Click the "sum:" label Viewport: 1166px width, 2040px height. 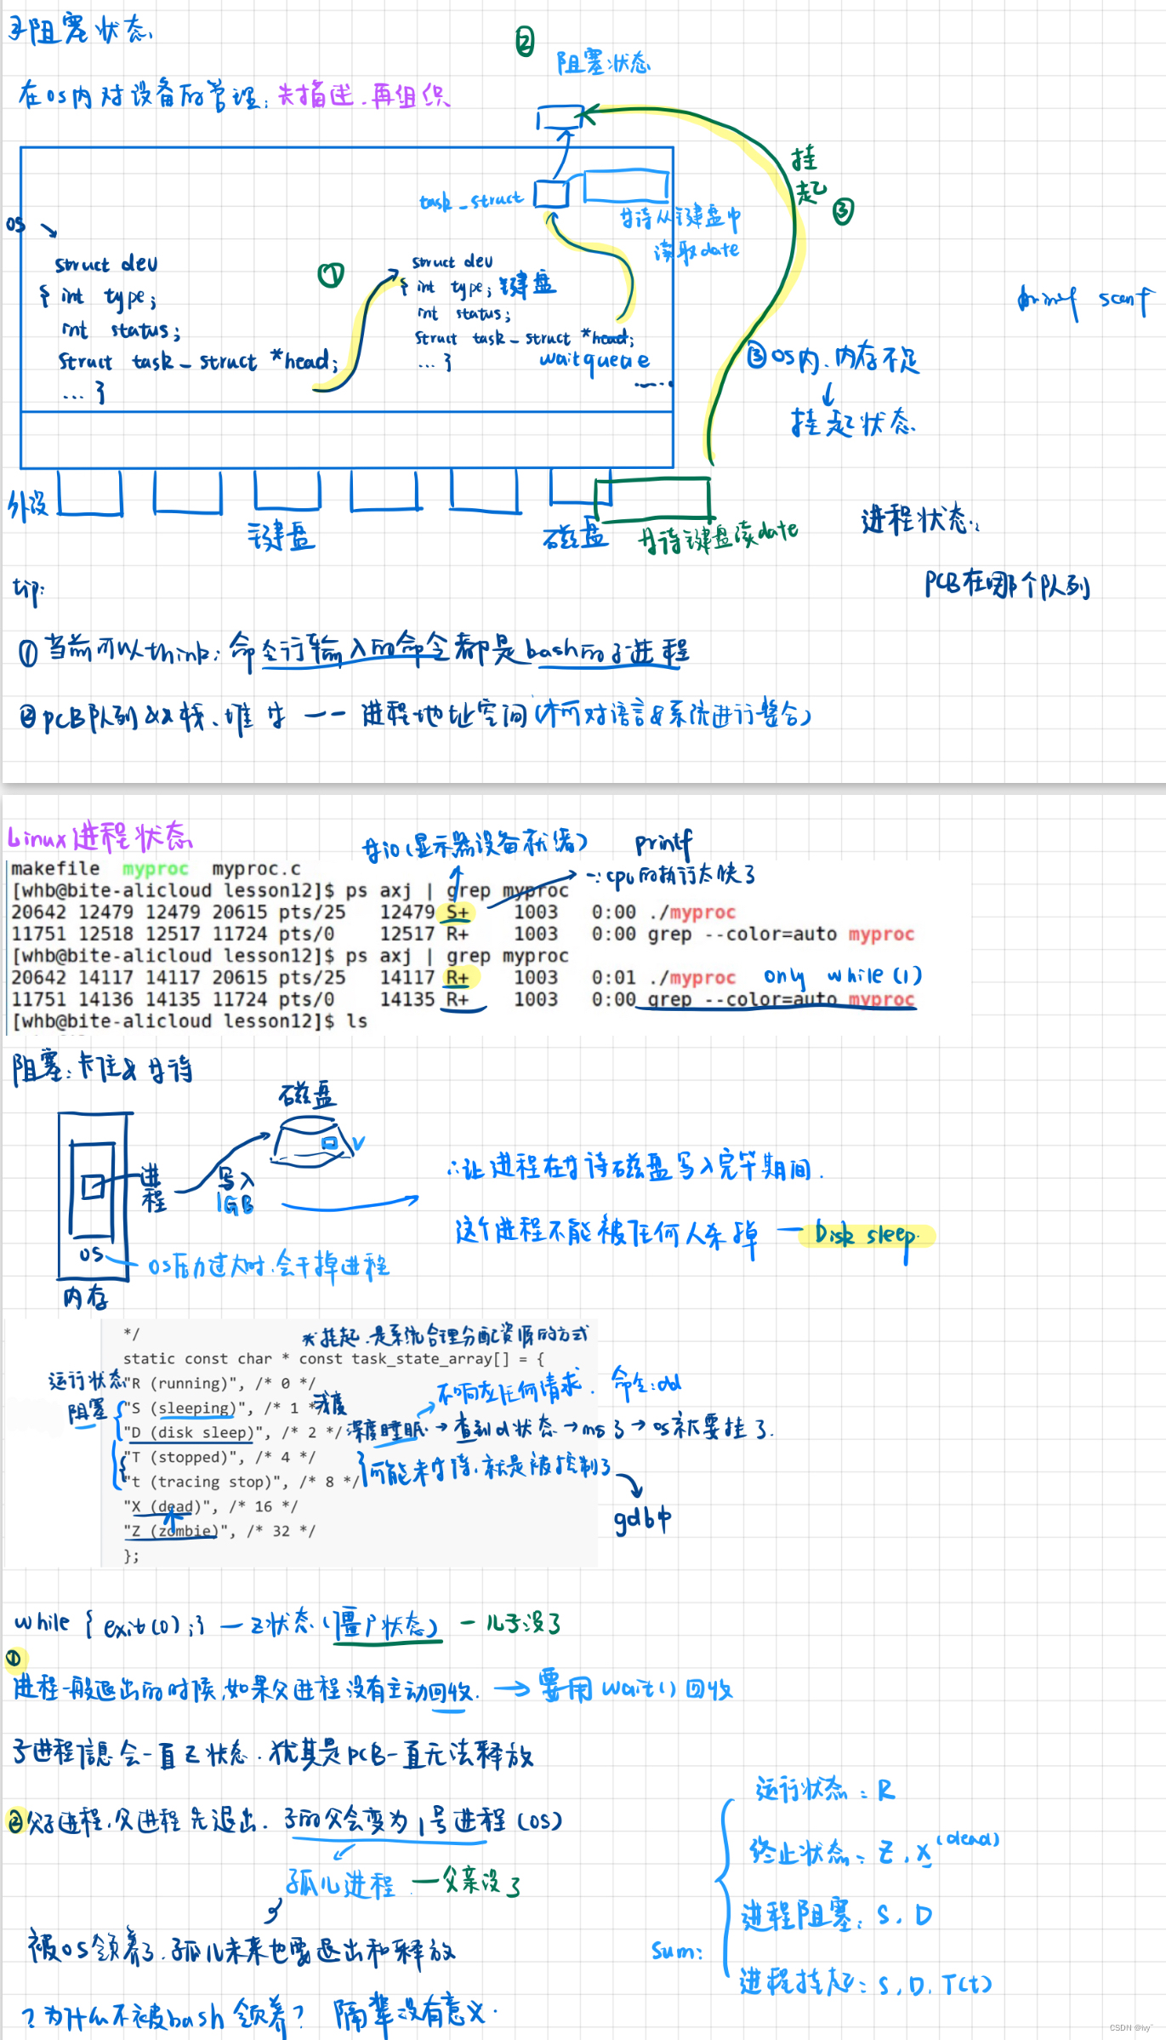[677, 1951]
